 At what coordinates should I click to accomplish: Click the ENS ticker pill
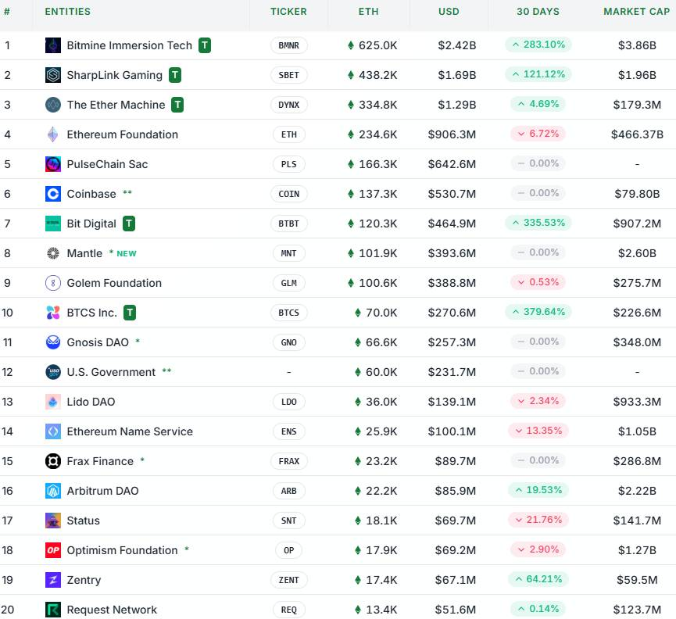point(289,431)
